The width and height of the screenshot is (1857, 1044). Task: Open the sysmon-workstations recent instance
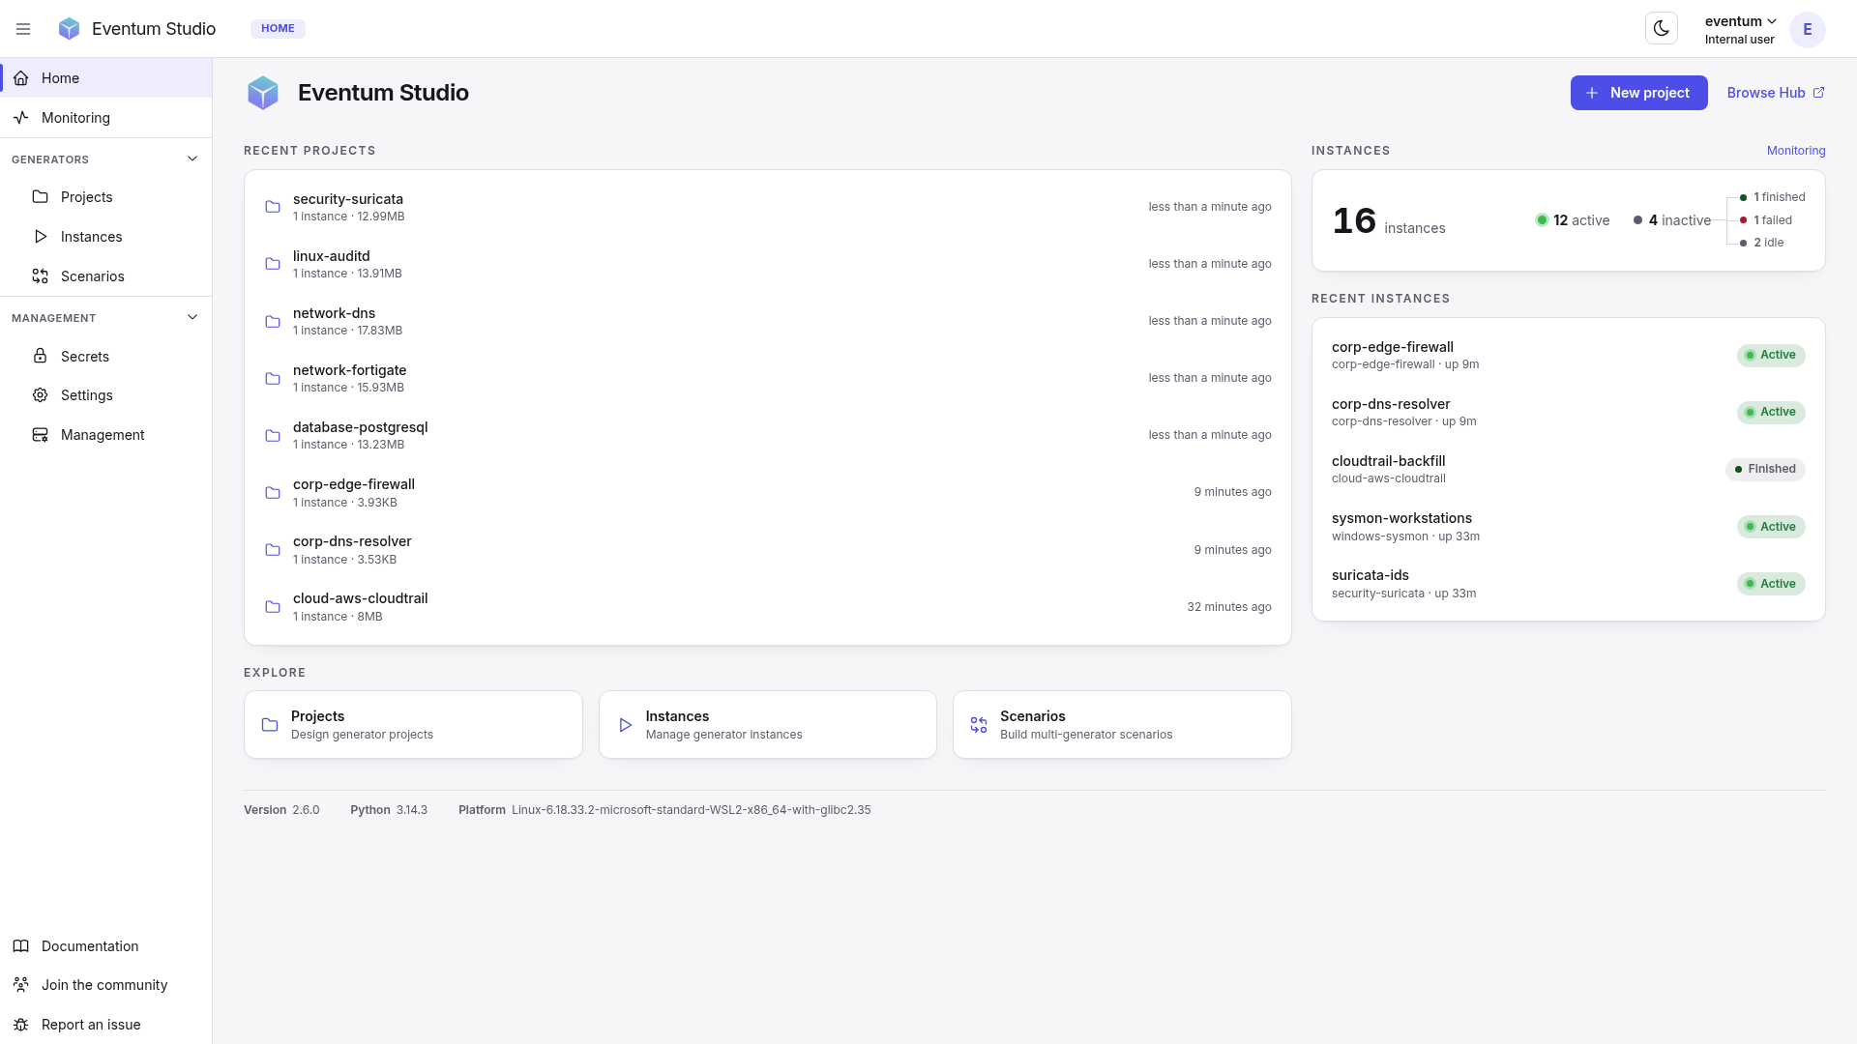1569,527
